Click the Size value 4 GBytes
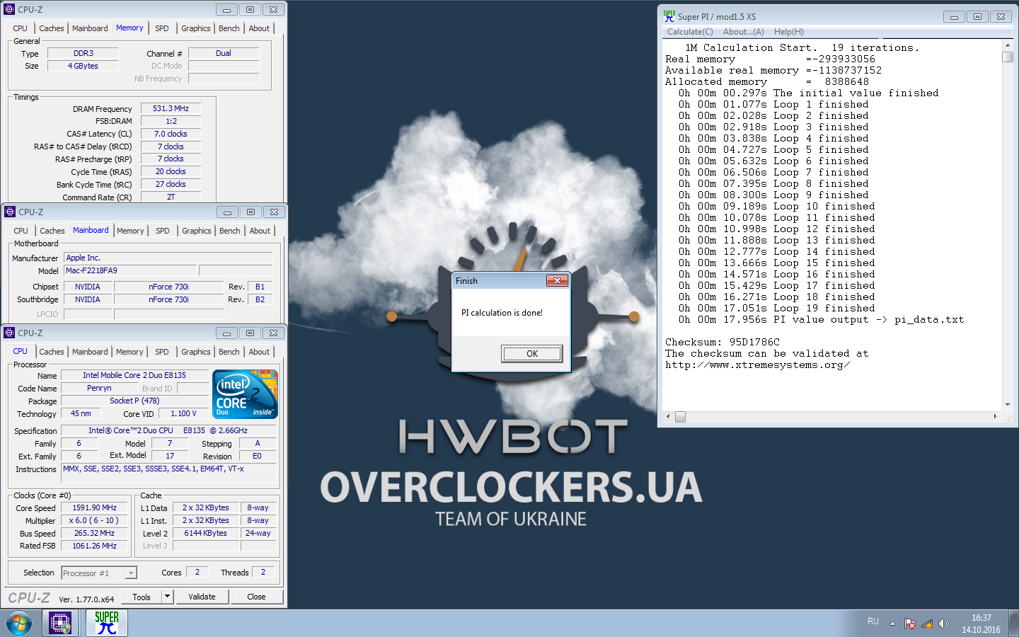Viewport: 1019px width, 637px height. click(x=83, y=66)
